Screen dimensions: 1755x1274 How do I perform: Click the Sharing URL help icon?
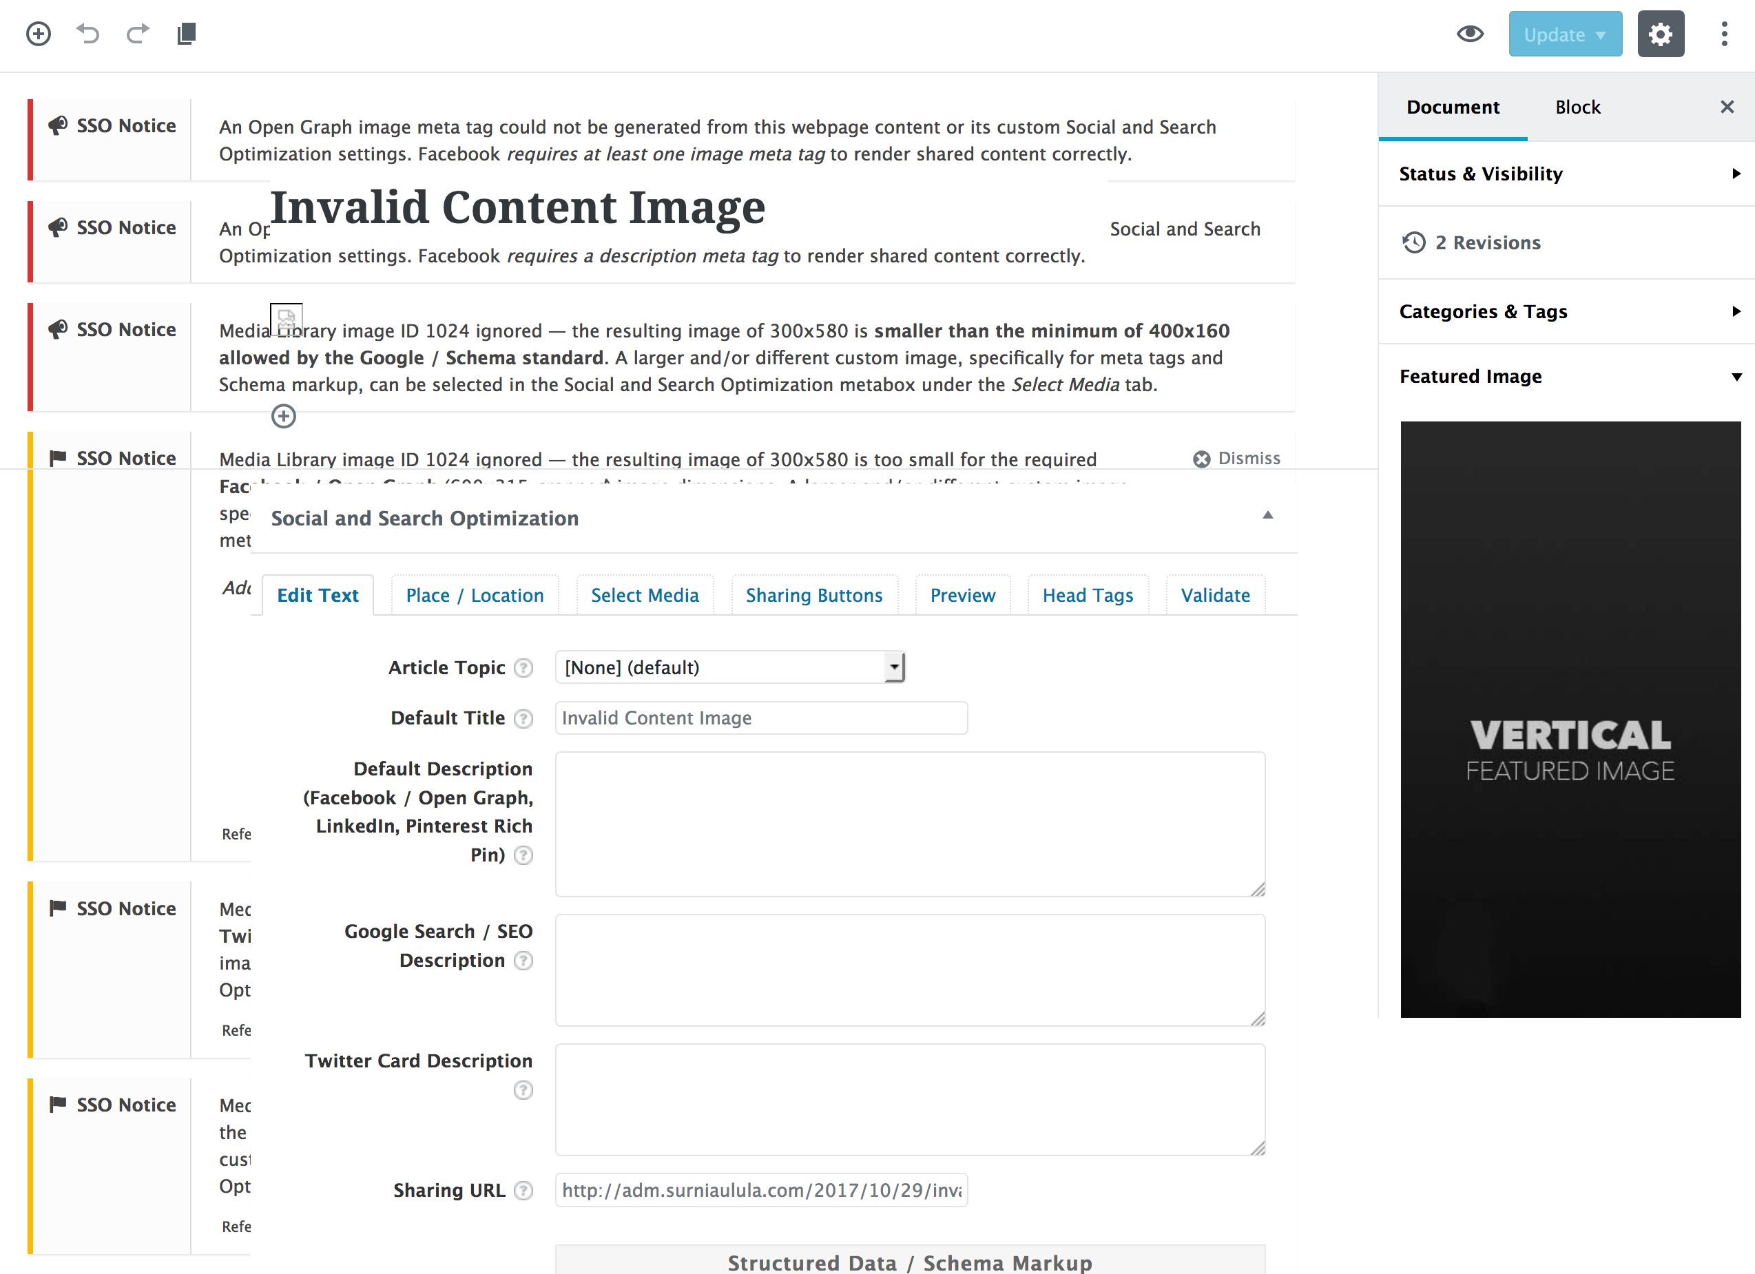coord(524,1191)
